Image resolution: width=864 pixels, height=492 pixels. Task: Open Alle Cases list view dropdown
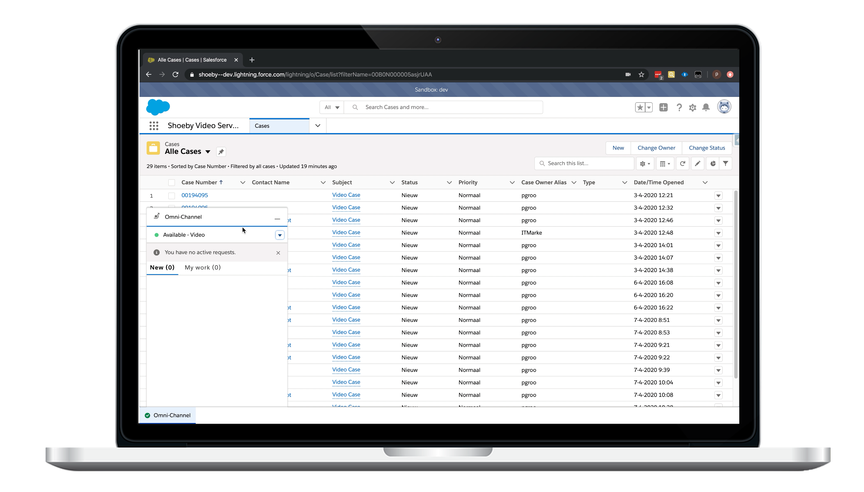pyautogui.click(x=208, y=152)
